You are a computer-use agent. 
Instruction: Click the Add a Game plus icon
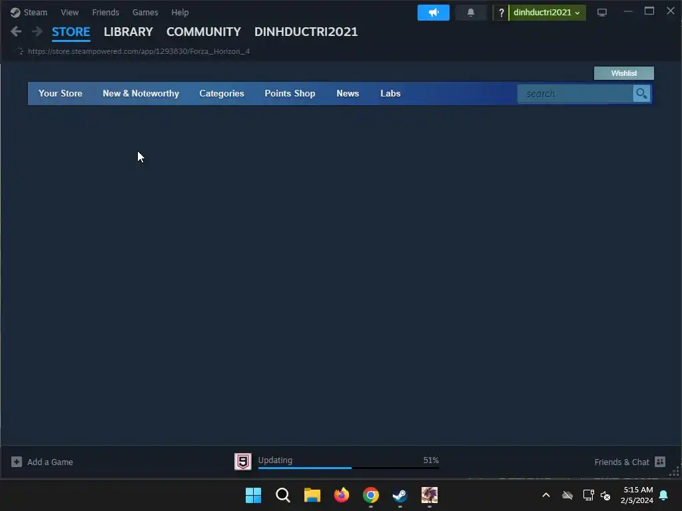point(17,462)
